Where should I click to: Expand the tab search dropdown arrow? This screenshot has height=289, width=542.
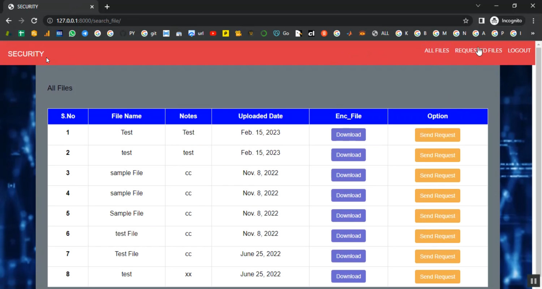[x=478, y=6]
